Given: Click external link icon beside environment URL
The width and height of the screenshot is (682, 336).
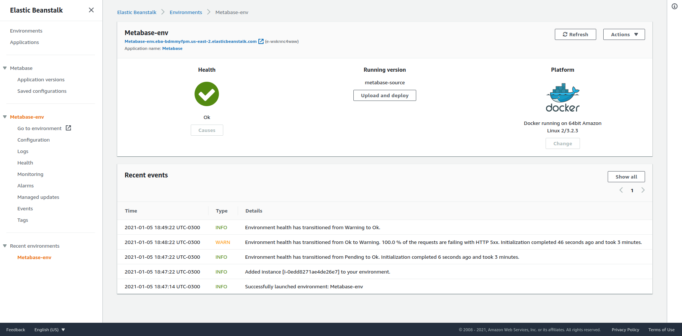Looking at the screenshot, I should (261, 41).
